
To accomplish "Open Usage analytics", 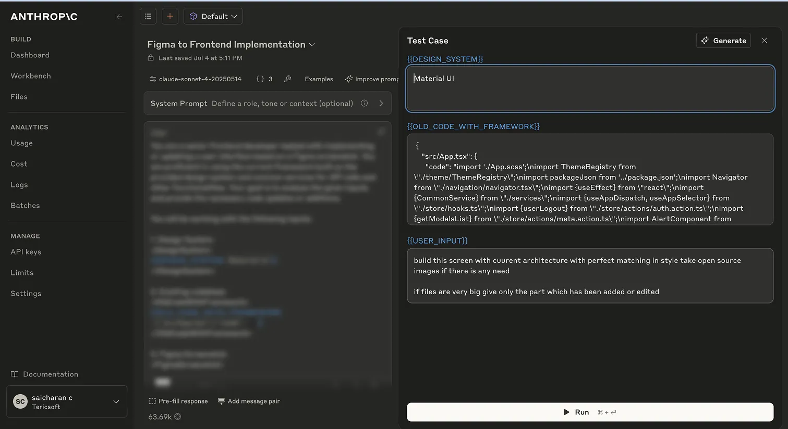I will 21,143.
